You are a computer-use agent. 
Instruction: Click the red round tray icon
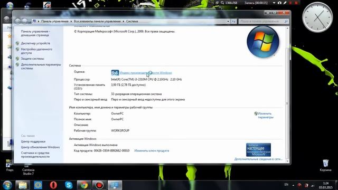point(299,185)
